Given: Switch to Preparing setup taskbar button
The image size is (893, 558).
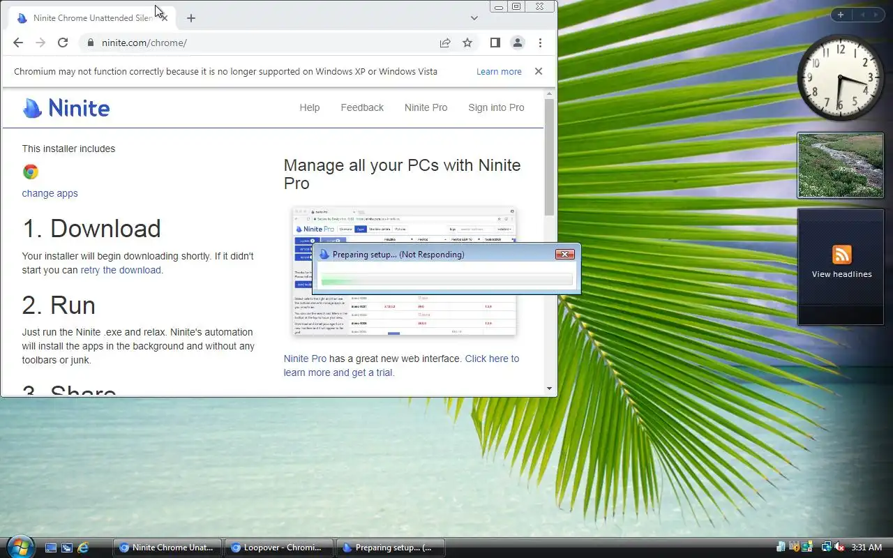Looking at the screenshot, I should [x=391, y=548].
